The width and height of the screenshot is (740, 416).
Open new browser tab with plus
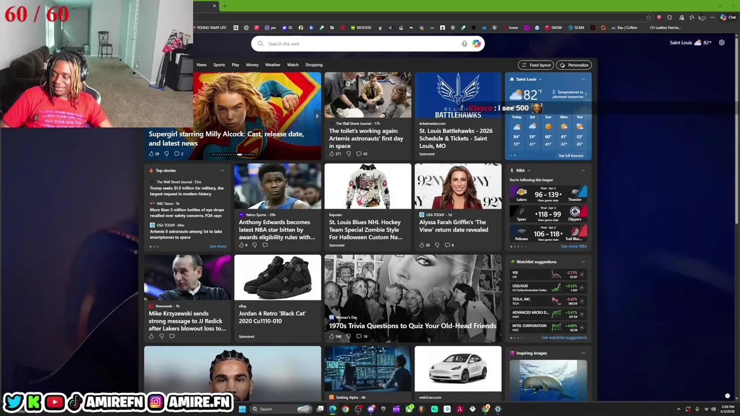(x=224, y=6)
